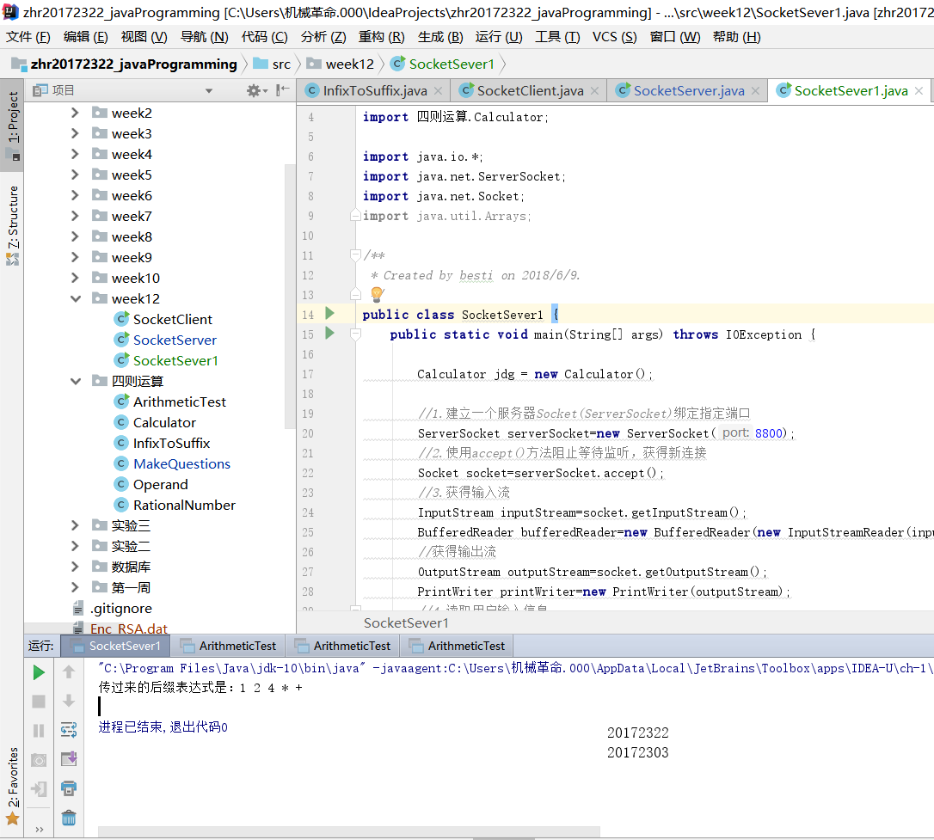934x840 pixels.
Task: Collapse main method fold marker on line 15
Action: pyautogui.click(x=355, y=334)
